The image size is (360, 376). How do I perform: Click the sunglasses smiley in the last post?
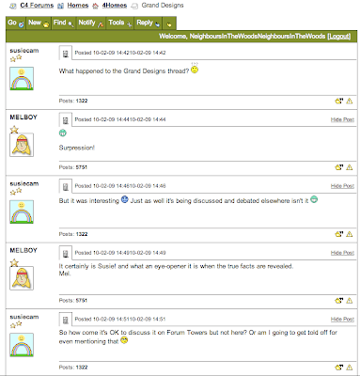point(124,340)
